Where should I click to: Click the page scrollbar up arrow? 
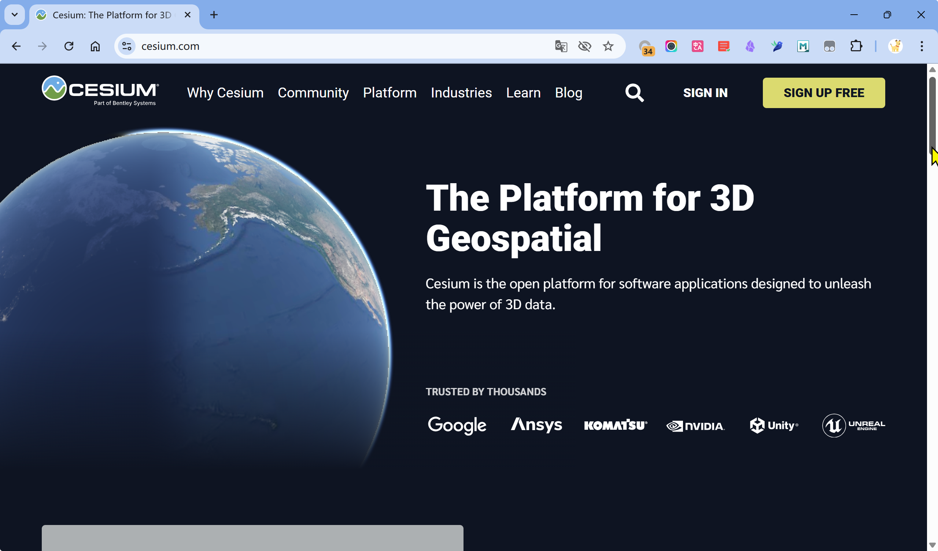pos(933,70)
